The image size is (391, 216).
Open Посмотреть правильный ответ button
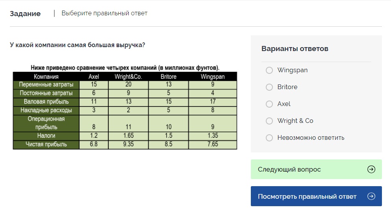(307, 196)
